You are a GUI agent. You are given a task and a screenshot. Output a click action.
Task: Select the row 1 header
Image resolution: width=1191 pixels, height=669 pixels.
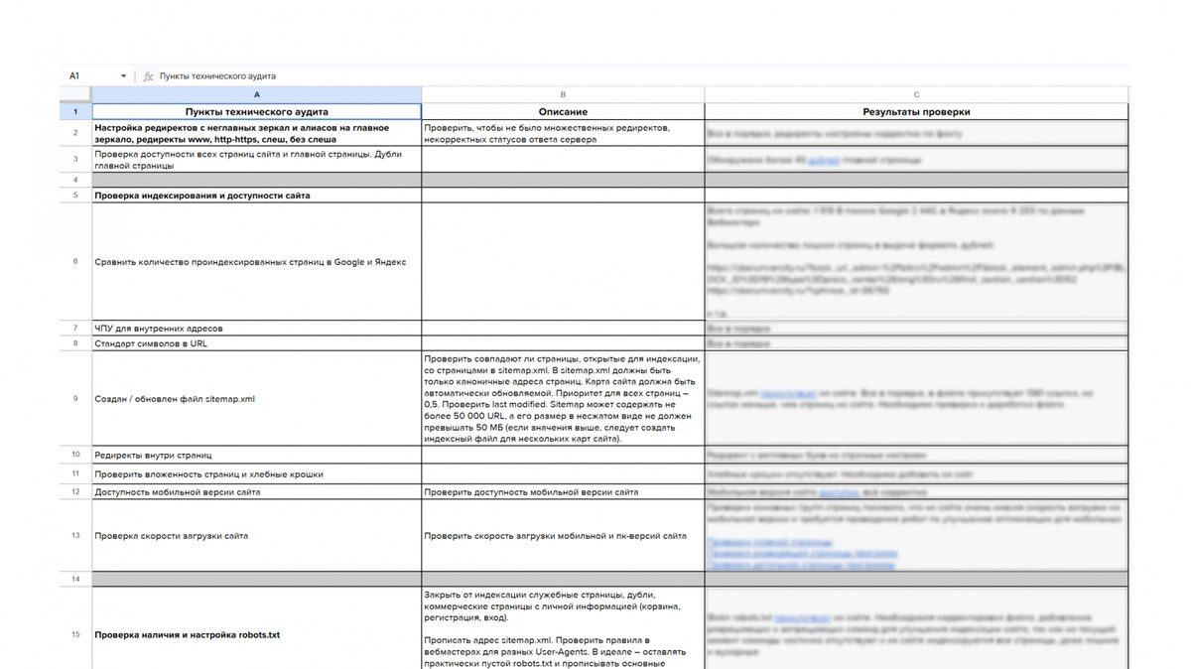tap(75, 112)
